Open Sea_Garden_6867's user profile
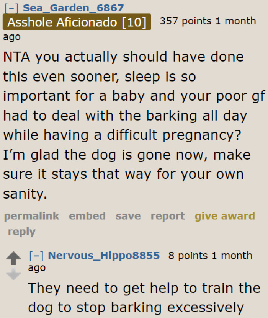This screenshot has width=268, height=318. [x=74, y=8]
